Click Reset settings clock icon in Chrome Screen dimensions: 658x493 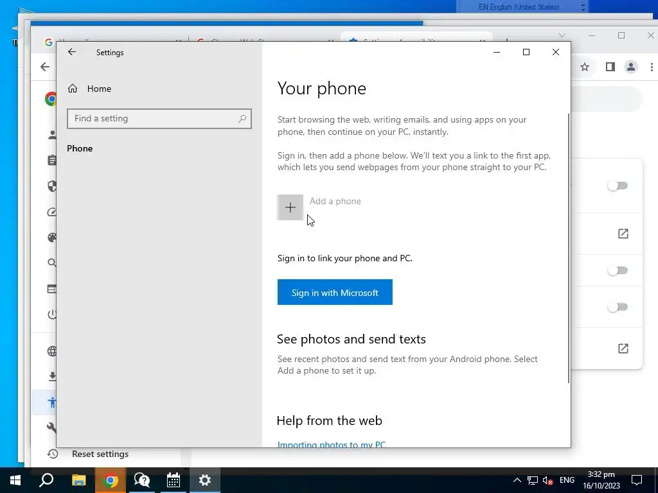(x=53, y=454)
